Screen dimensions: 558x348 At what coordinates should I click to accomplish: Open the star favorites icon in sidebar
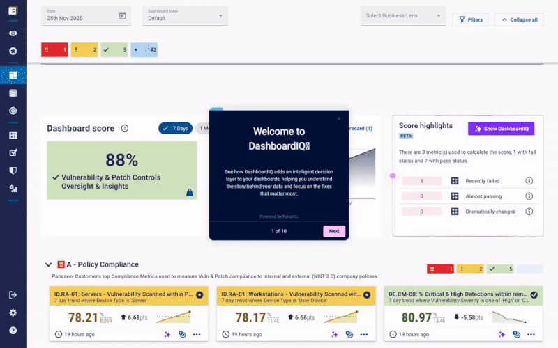[13, 51]
